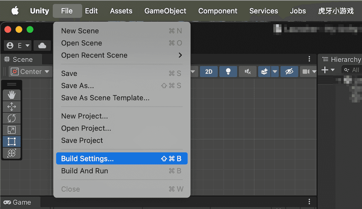Expand the Center pivot dropdown
Screen dimensions: 362x209
[x=30, y=71]
